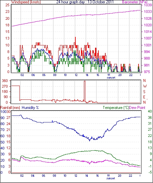
Task: Click the W compass label on direction graph
Action: [145, 86]
